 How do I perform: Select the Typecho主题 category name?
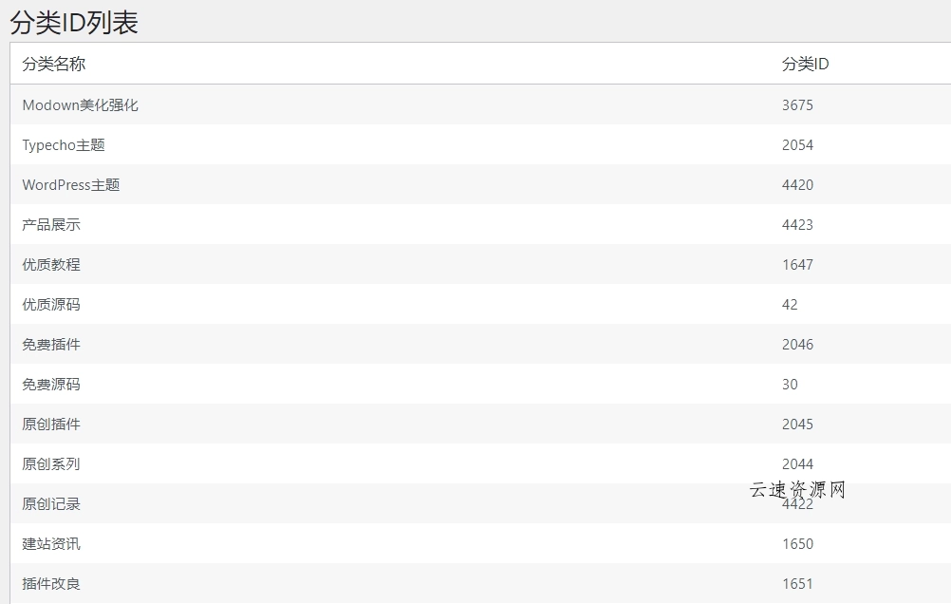(64, 145)
